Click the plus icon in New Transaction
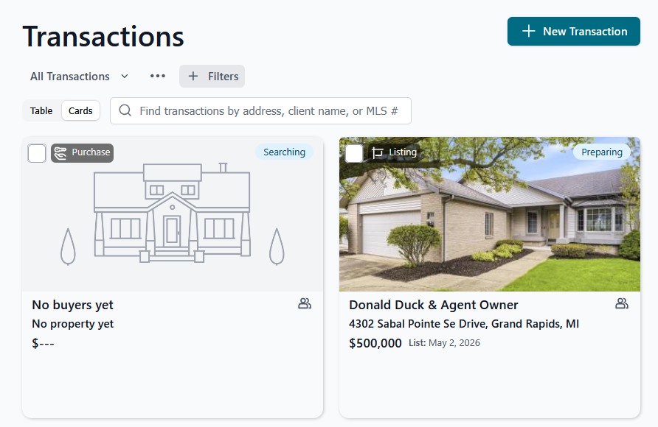The height and width of the screenshot is (427, 658). (x=528, y=32)
